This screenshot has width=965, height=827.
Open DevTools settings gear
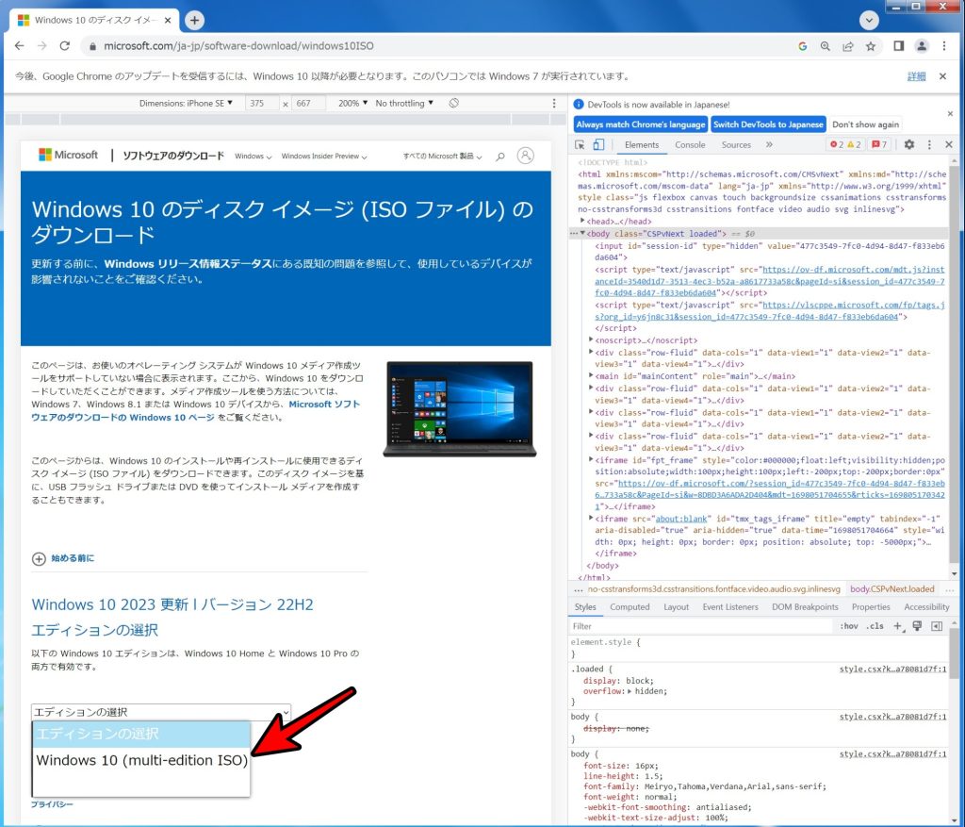coord(908,143)
